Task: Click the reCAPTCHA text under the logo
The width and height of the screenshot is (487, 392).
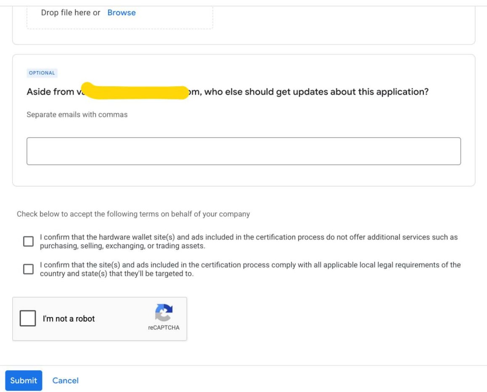Action: pos(164,327)
